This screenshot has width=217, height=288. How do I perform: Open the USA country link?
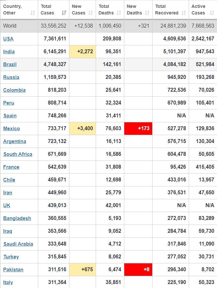8,39
